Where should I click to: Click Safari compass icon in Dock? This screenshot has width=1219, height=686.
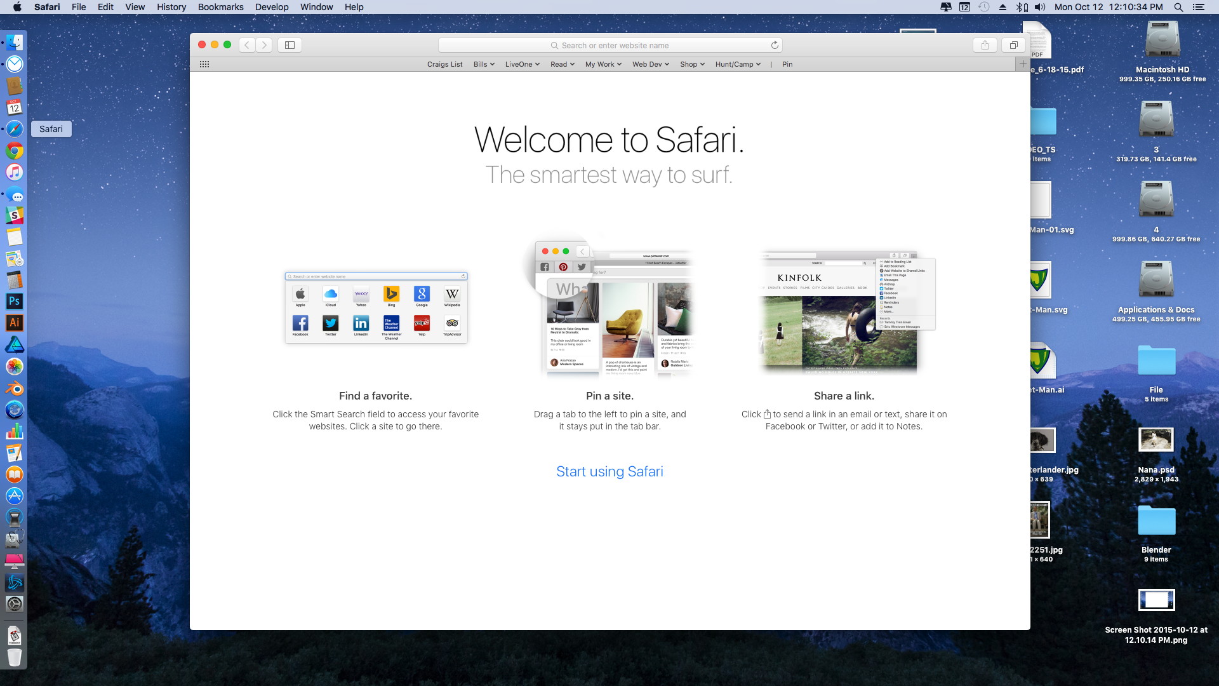[15, 129]
